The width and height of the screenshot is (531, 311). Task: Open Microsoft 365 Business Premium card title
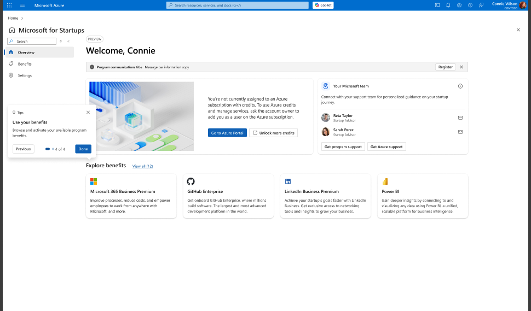point(123,191)
